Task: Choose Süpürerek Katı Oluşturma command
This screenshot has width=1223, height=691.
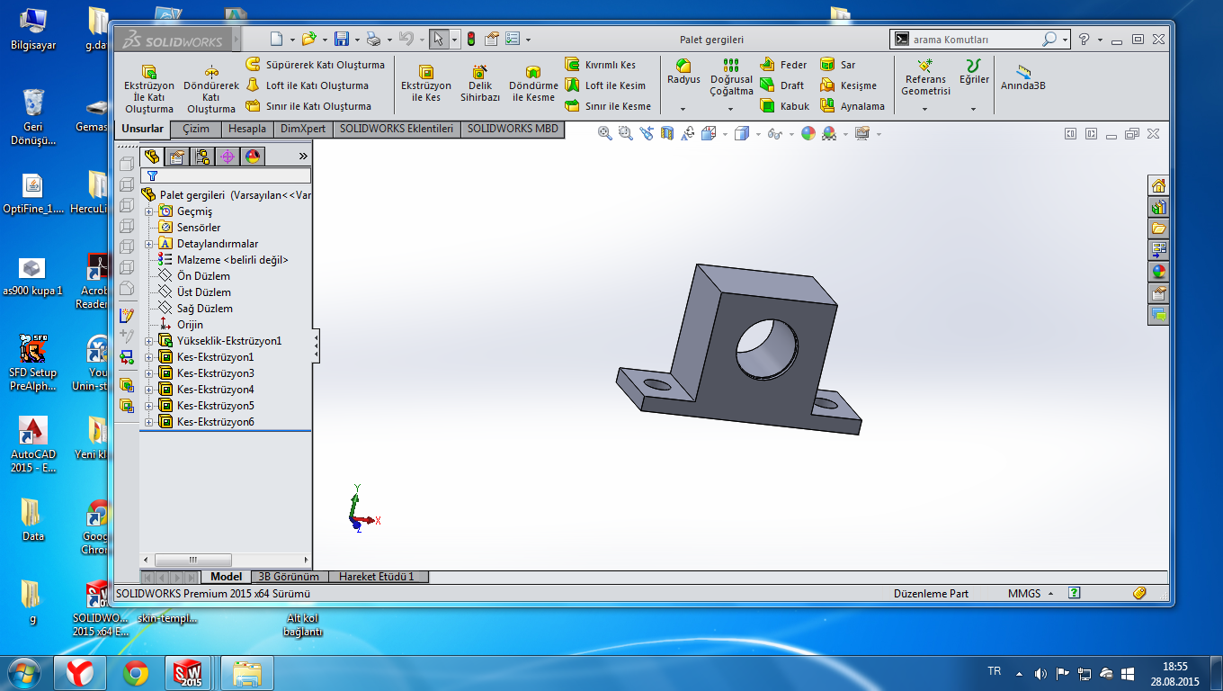Action: 316,65
